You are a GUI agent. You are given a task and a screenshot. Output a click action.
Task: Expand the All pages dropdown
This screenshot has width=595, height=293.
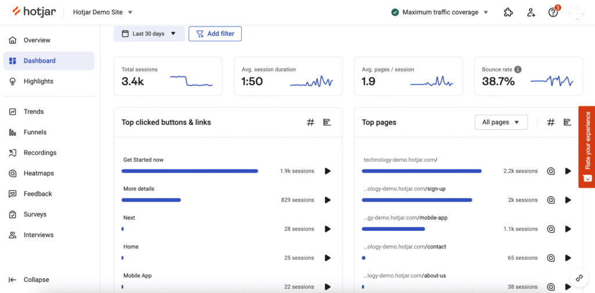[x=501, y=122]
